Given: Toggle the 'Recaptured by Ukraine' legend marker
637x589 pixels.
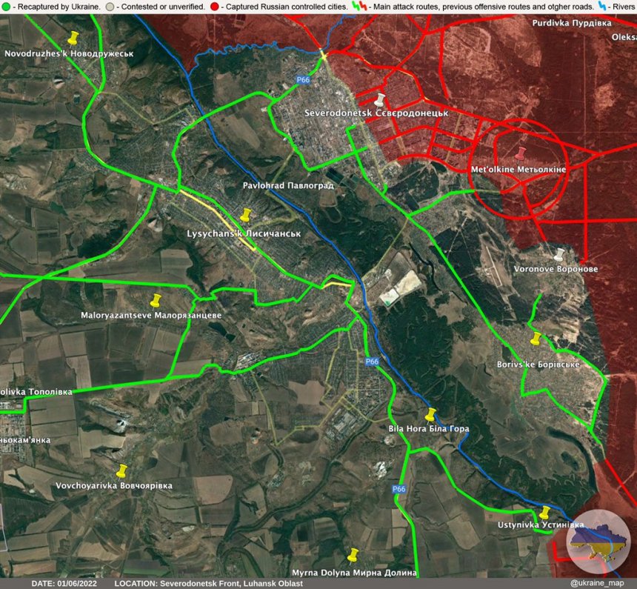Looking at the screenshot, I should 6,6.
